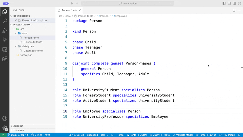Viewport: 243px width, 137px height.
Task: Synchronize changes 0 down 1 up
Action: click(23, 135)
